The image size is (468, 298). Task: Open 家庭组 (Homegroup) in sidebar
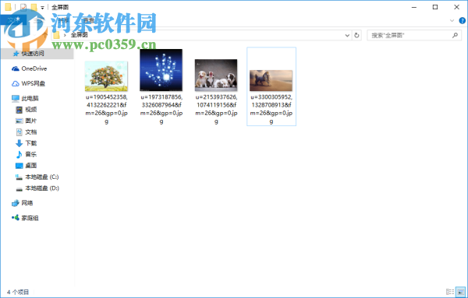(x=25, y=218)
